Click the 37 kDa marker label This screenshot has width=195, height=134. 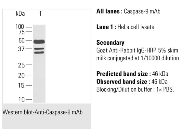[x=21, y=49]
